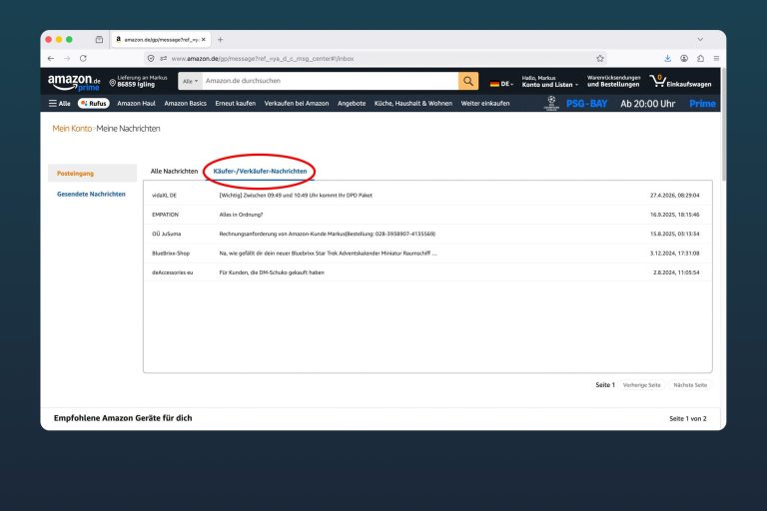Select Posteingang in the sidebar
Image resolution: width=767 pixels, height=511 pixels.
(x=93, y=173)
